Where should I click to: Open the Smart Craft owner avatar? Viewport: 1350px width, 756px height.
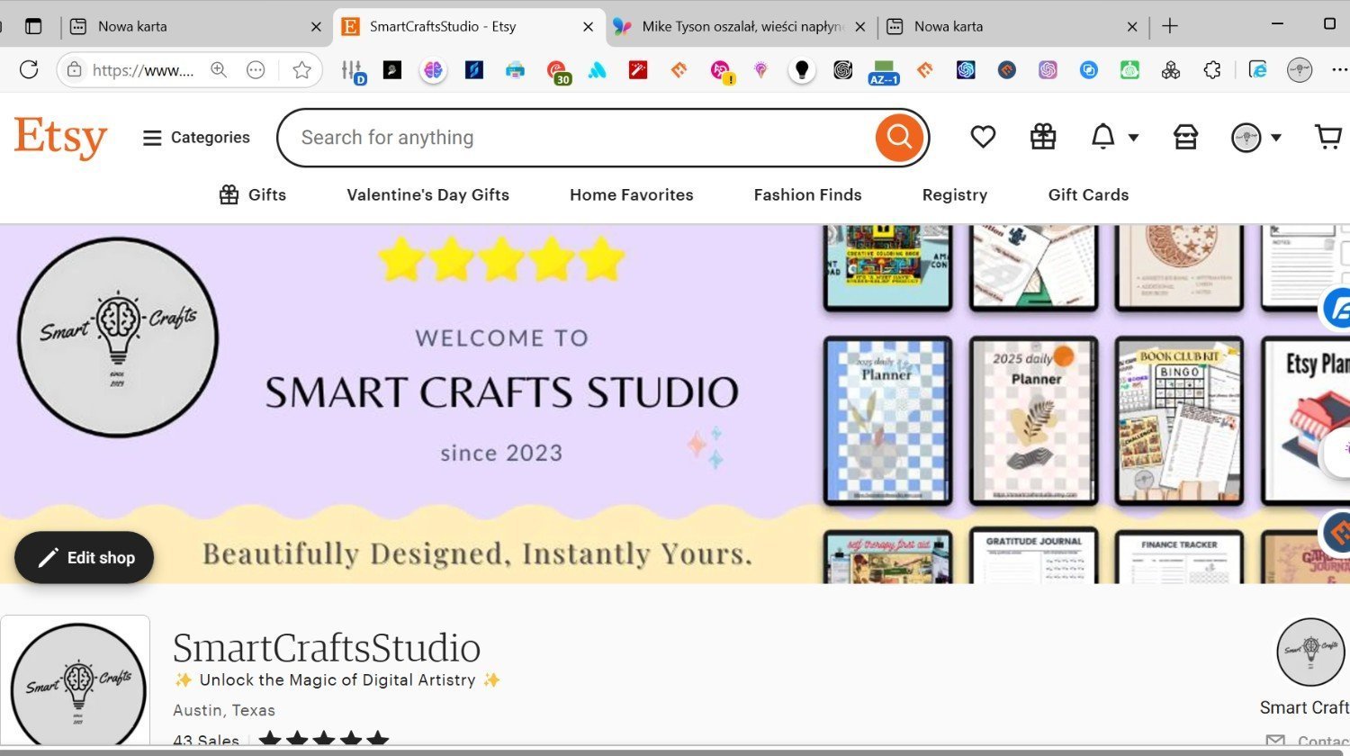pos(1310,652)
